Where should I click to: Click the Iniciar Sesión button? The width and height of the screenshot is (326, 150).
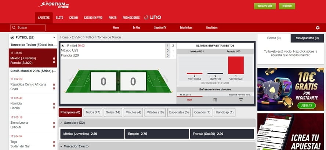(x=265, y=6)
